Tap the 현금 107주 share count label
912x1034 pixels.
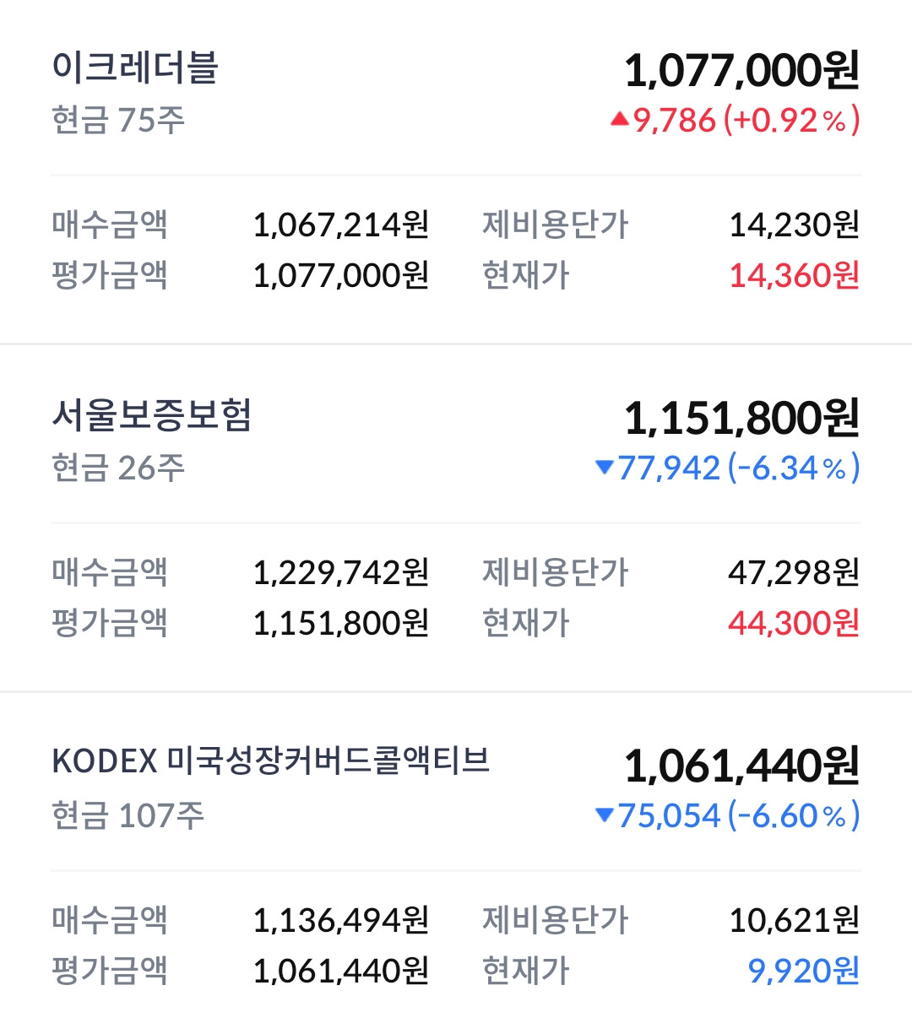(x=128, y=815)
